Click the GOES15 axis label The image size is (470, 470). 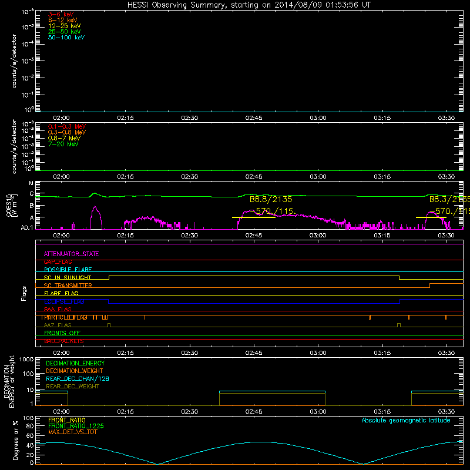click(x=11, y=206)
